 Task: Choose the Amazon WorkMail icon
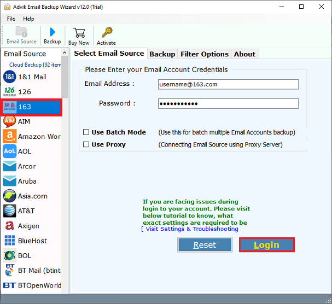tap(9, 136)
